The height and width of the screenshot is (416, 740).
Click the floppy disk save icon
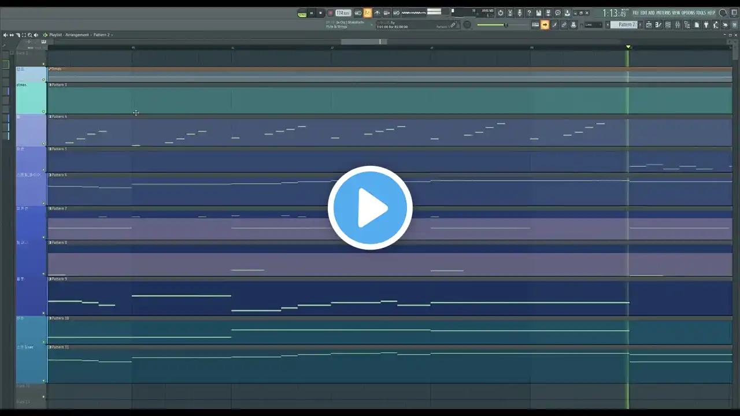(538, 13)
